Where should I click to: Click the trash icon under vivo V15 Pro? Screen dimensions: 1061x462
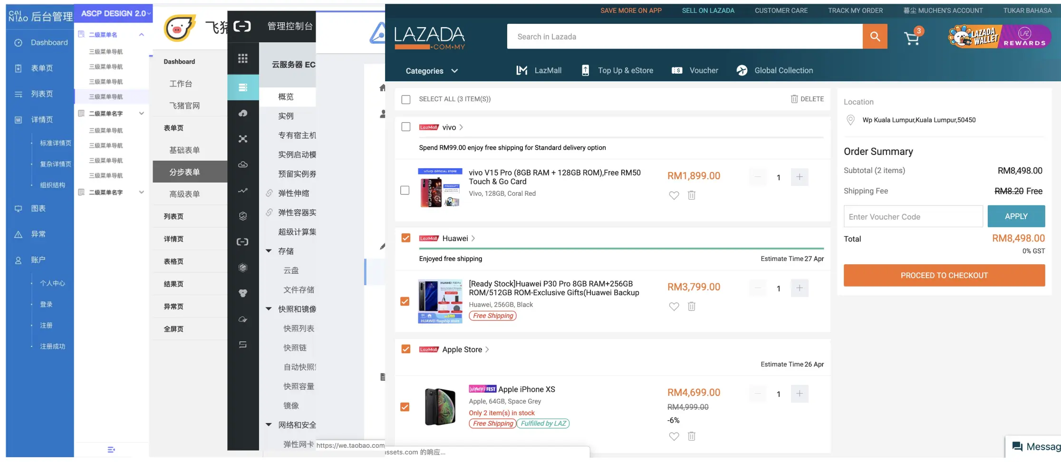point(692,195)
